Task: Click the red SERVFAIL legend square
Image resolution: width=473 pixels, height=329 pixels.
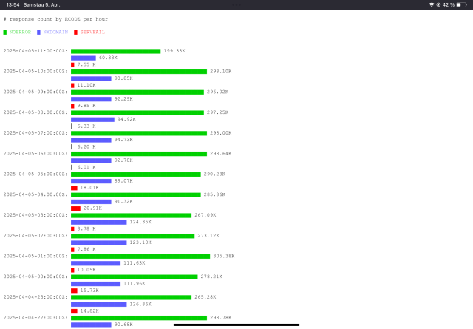Action: (x=76, y=33)
